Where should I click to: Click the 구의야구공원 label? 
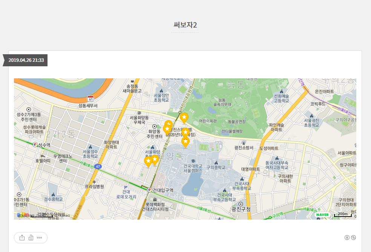tap(346, 120)
